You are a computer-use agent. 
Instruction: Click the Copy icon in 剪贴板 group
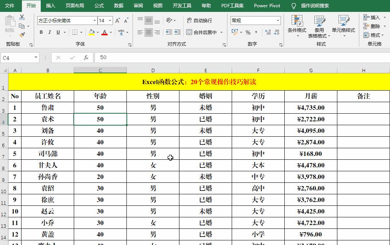pos(21,25)
